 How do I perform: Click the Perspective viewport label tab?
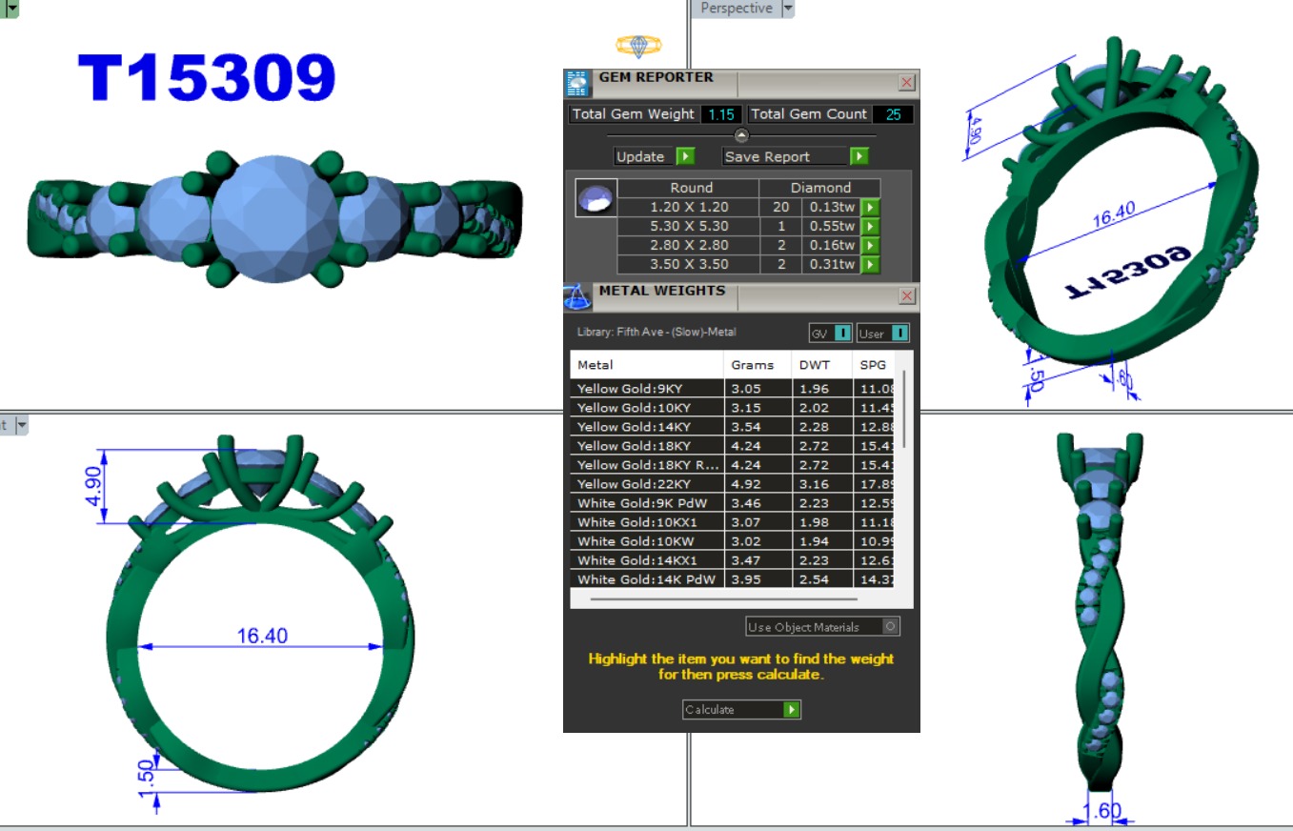click(x=736, y=9)
